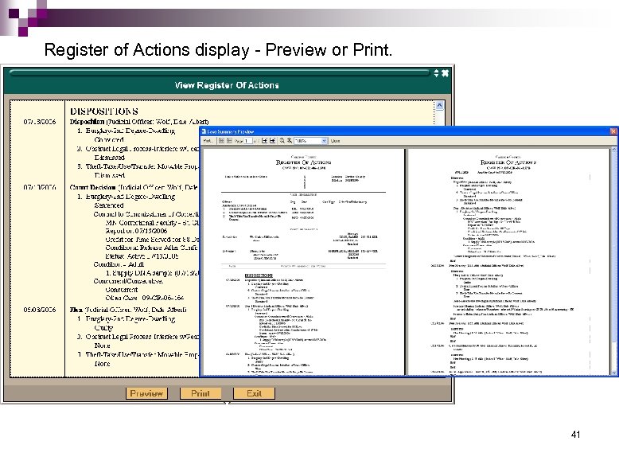This screenshot has width=619, height=453.
Task: Click the Print button in Register window
Action: (x=200, y=393)
